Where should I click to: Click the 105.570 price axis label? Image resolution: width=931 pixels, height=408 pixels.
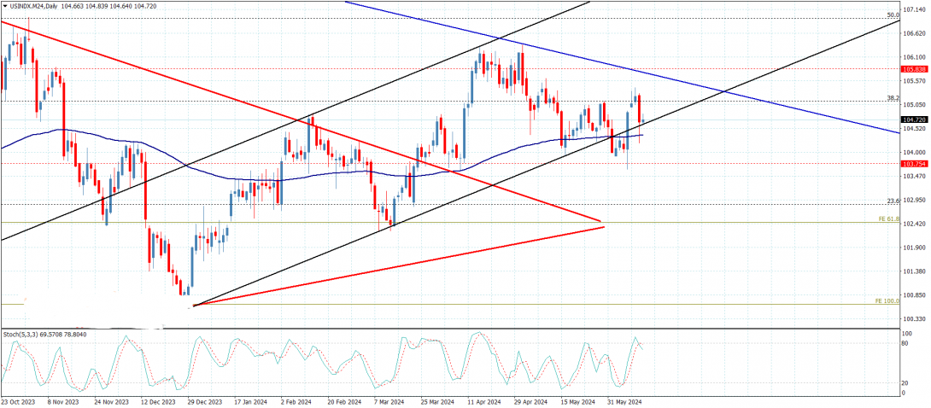click(915, 81)
